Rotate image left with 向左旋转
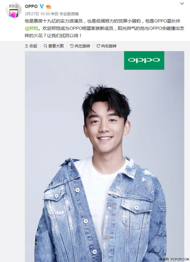 (x=80, y=46)
